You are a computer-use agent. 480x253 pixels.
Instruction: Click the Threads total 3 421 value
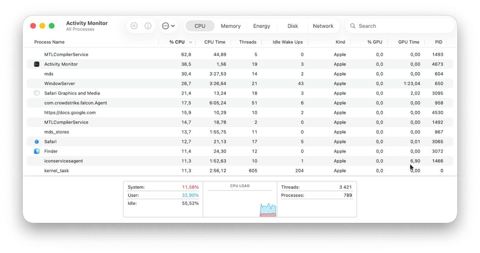click(x=345, y=187)
